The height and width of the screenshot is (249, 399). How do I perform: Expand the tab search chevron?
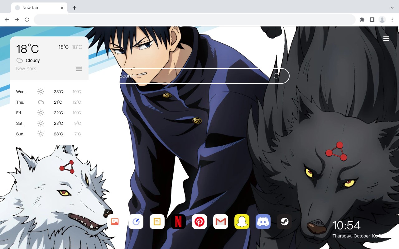(x=392, y=8)
